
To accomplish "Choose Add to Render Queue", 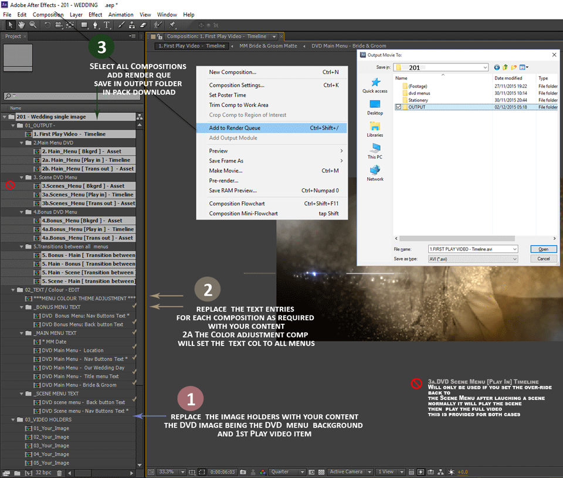I will [x=235, y=128].
